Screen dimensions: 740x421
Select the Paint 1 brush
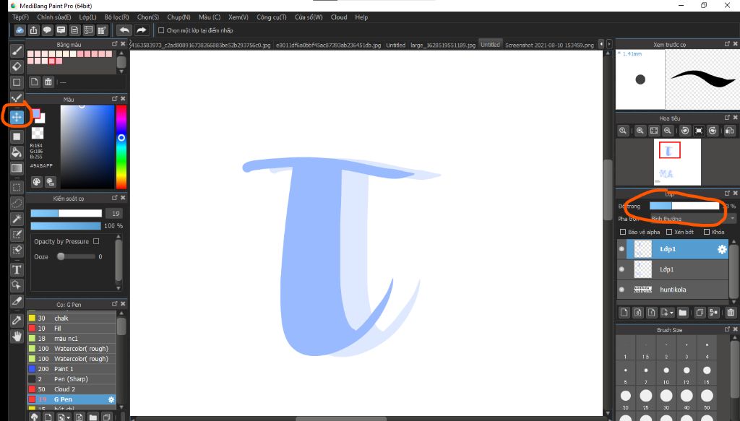pyautogui.click(x=72, y=369)
